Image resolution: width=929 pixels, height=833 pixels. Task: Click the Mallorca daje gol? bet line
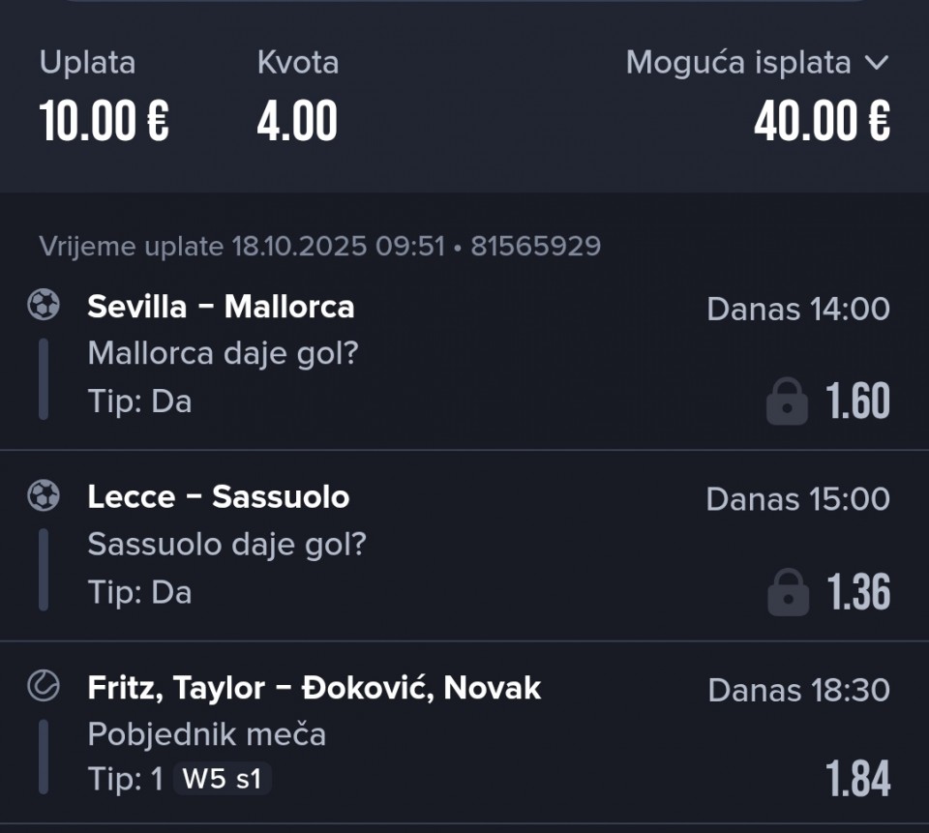tap(223, 353)
